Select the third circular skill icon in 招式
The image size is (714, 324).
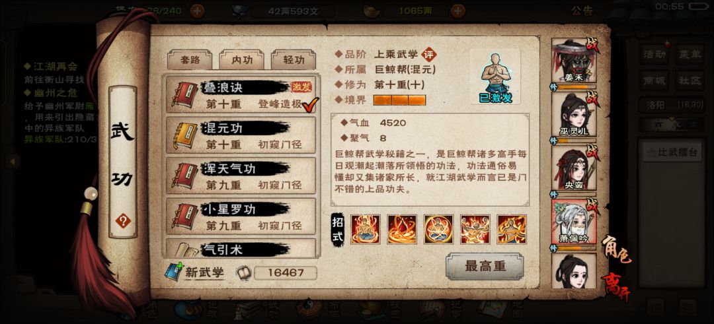click(x=438, y=230)
